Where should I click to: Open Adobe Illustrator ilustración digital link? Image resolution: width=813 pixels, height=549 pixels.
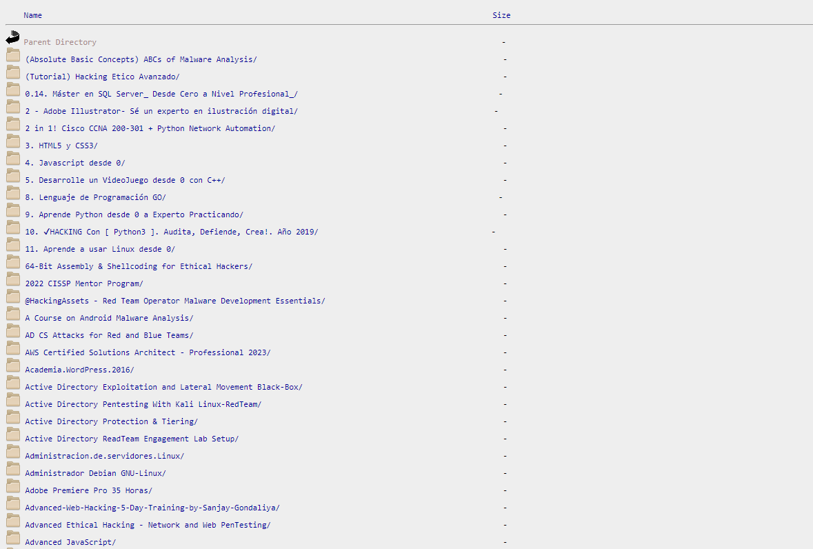[x=161, y=111]
